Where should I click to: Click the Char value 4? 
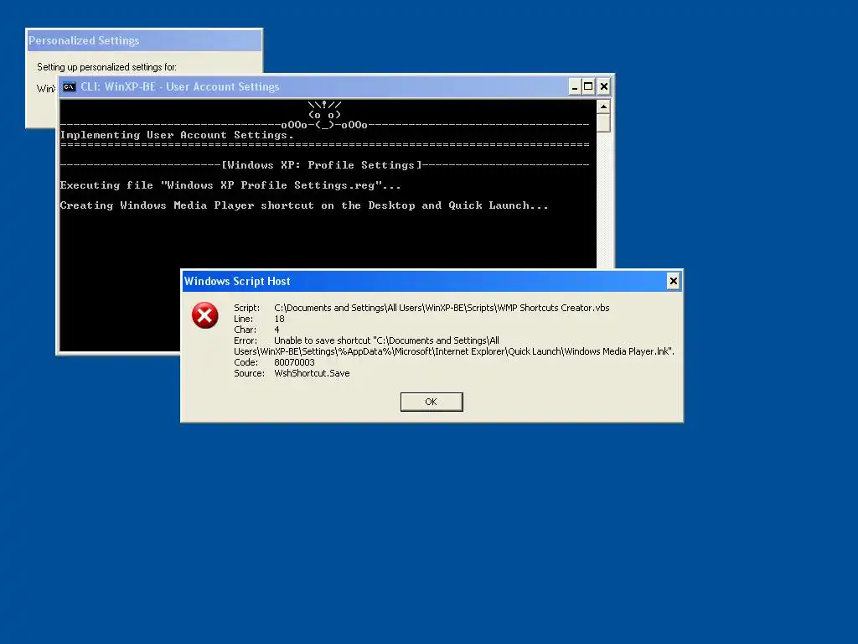pos(277,330)
